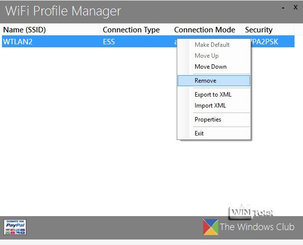Click the ESS connection type cell
Viewport: 303px width, 245px height.
coord(109,42)
